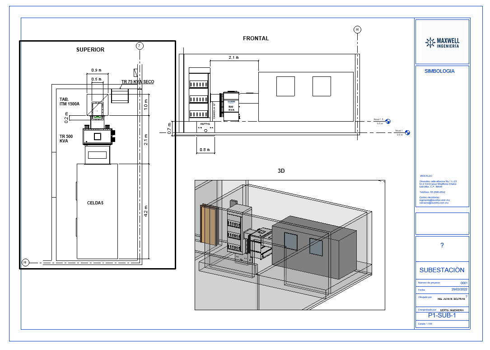Click the sheet number P1-SUB-1
Image resolution: width=490 pixels, height=350 pixels.
tap(442, 316)
